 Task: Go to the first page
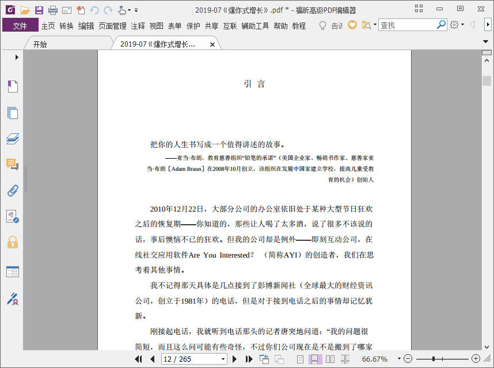138,359
